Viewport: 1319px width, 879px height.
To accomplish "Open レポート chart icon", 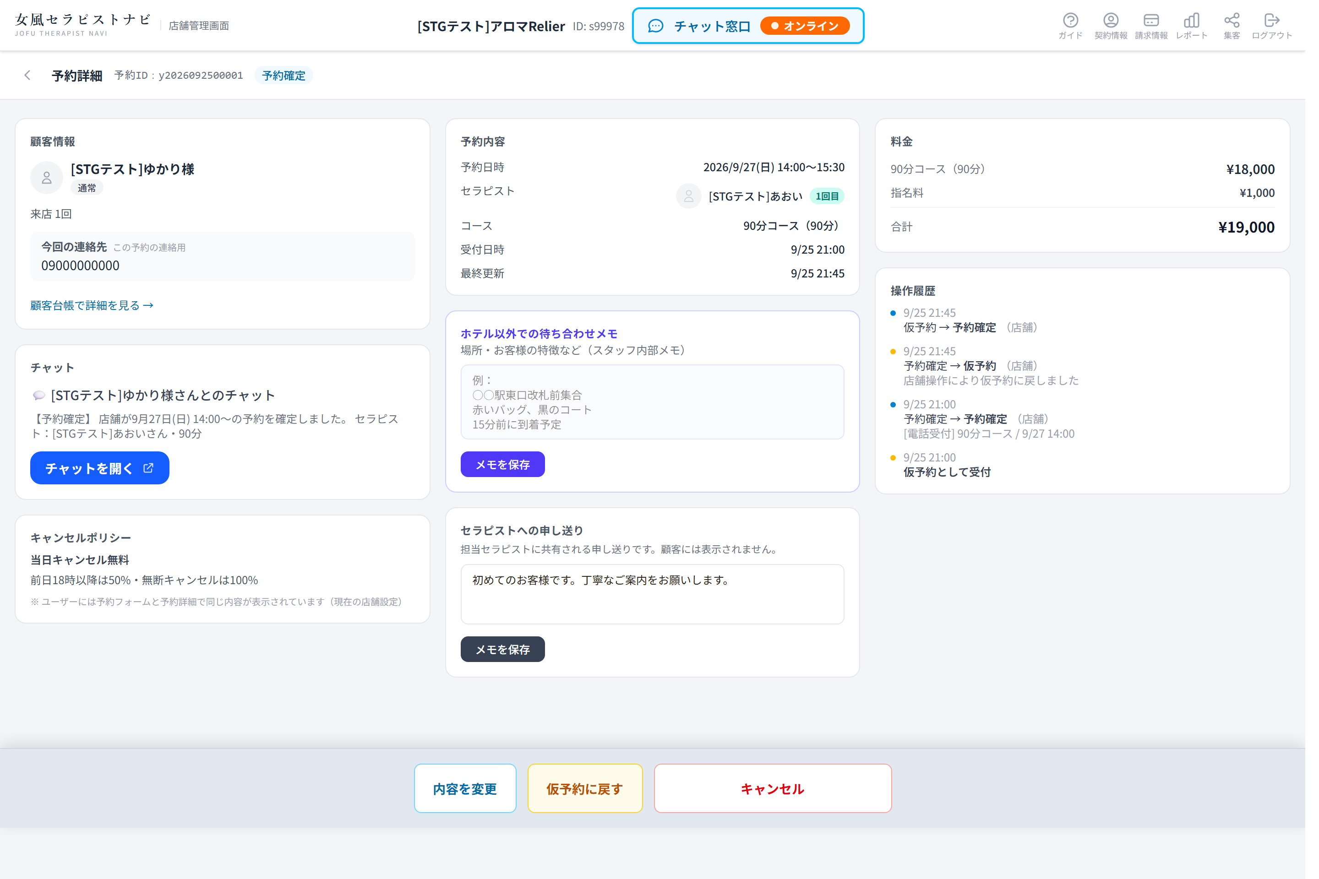I will coord(1204,26).
